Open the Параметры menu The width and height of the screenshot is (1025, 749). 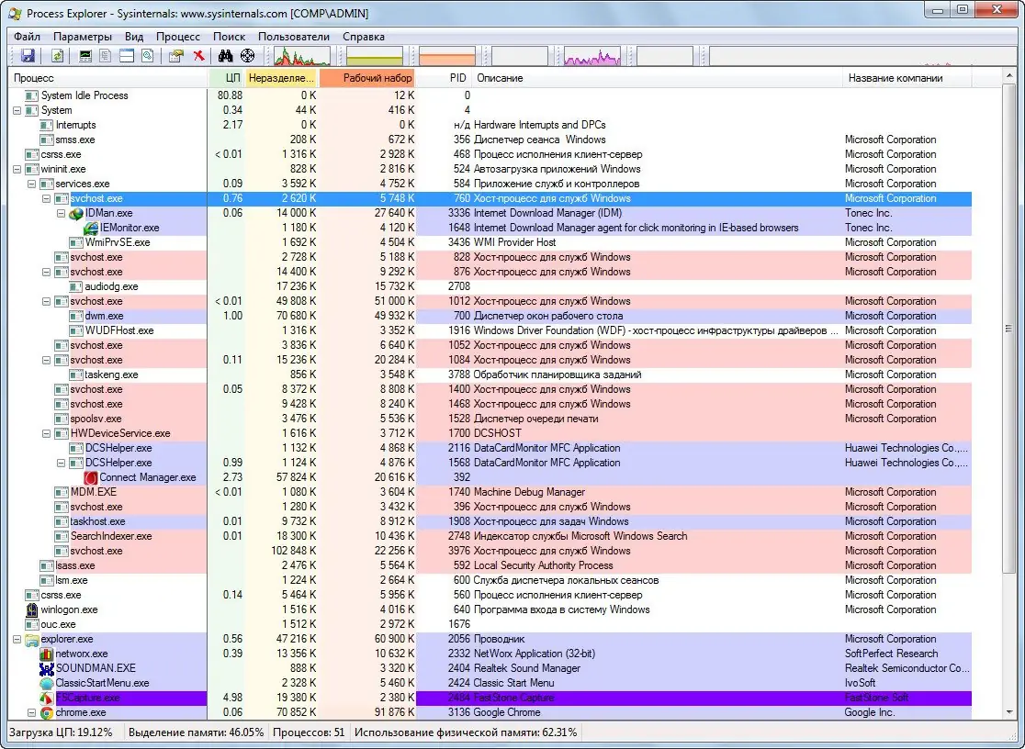coord(83,37)
